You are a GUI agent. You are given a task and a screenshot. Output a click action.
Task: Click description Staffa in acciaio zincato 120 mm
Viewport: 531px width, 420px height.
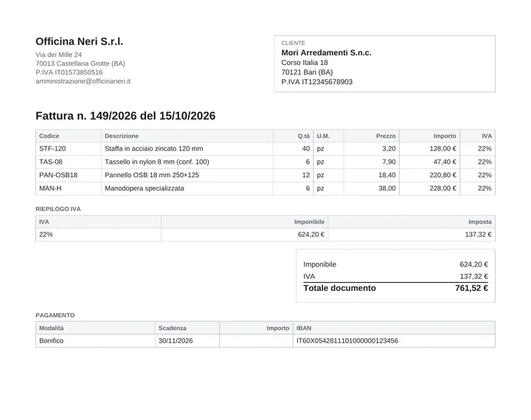coord(153,148)
